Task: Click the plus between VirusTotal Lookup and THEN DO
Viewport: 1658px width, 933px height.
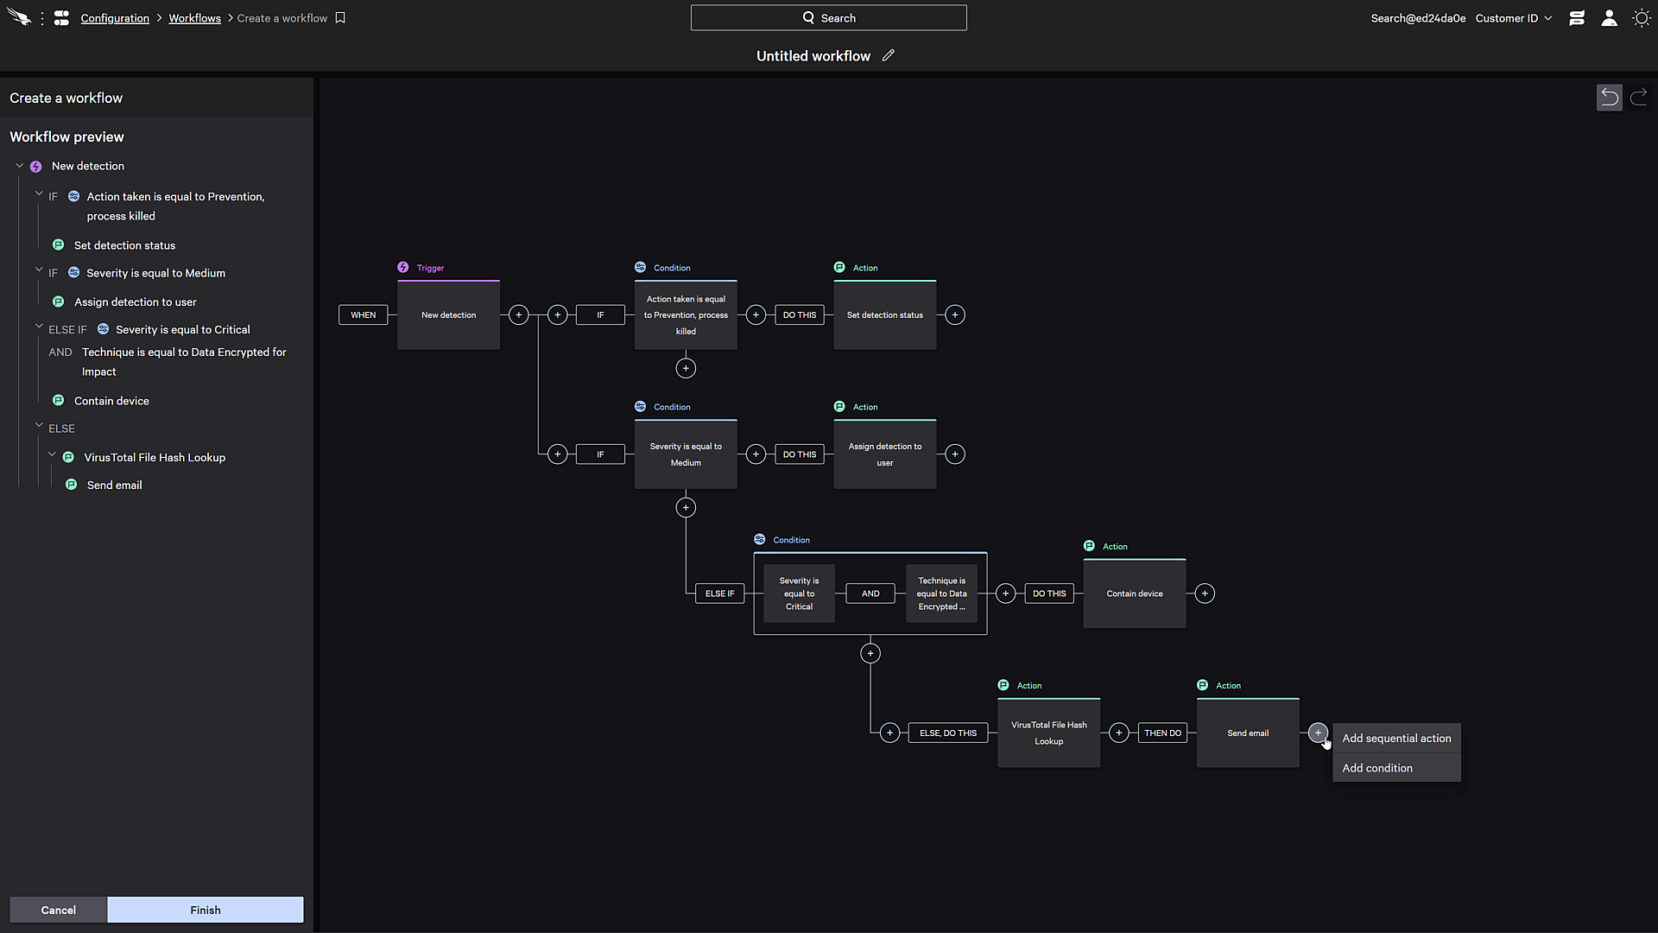Action: pos(1118,733)
